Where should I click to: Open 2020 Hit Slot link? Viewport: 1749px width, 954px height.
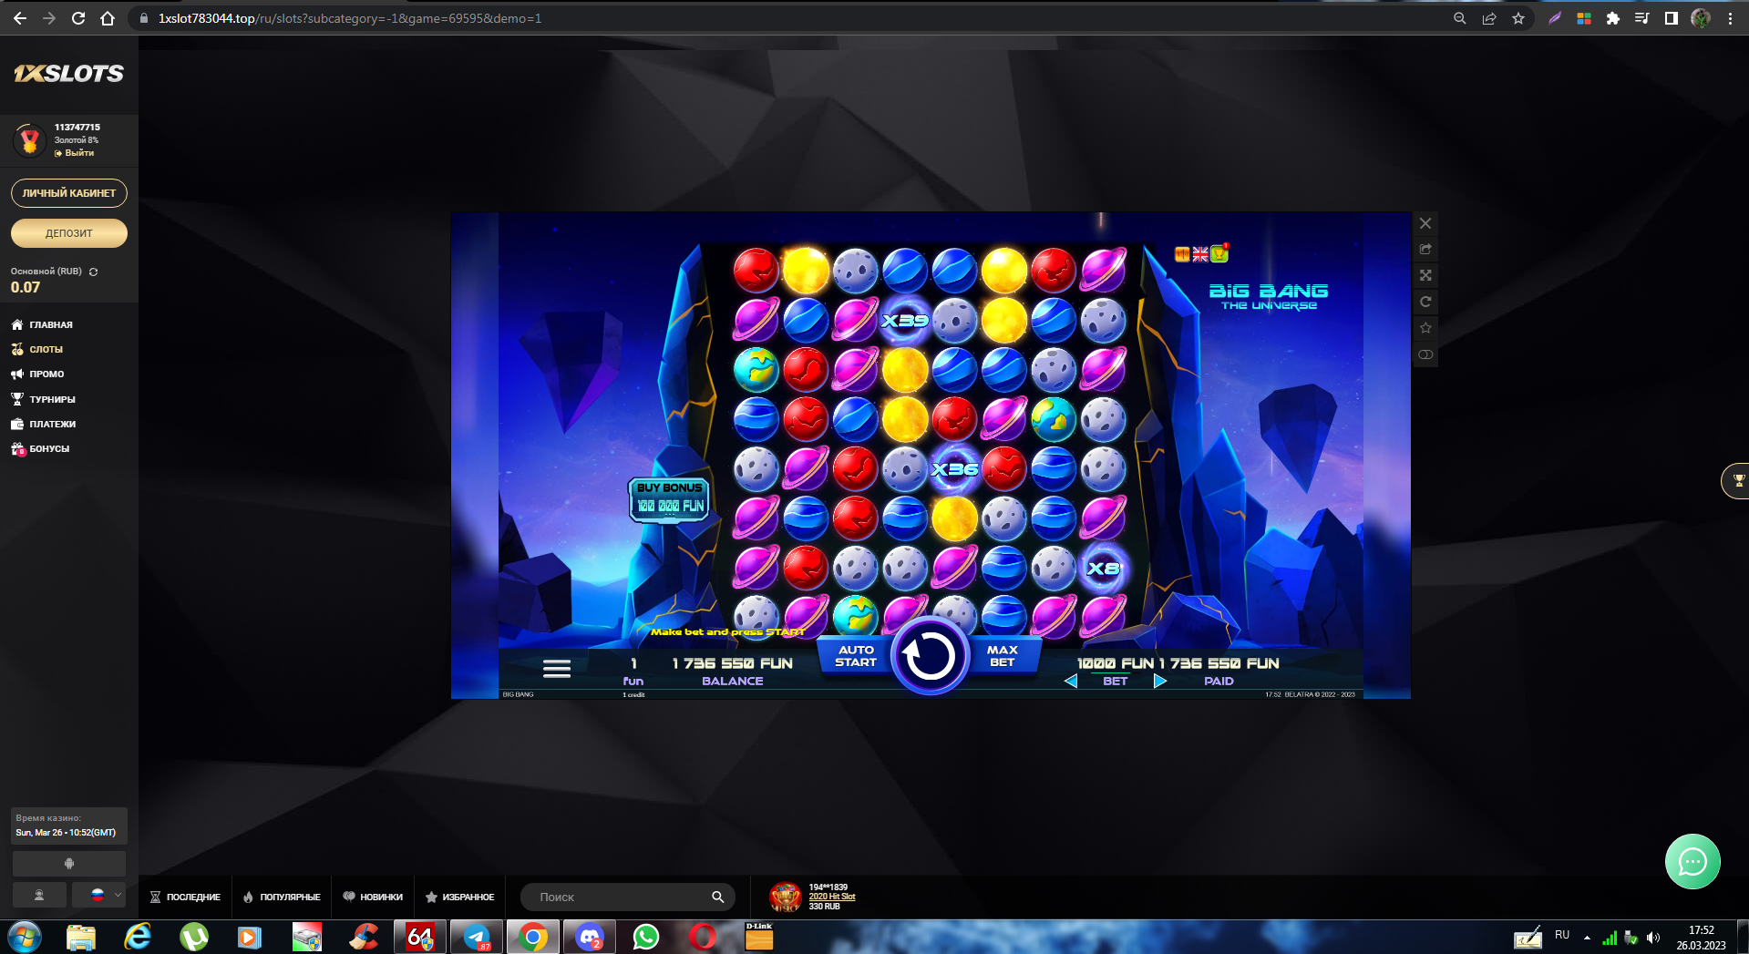(832, 897)
